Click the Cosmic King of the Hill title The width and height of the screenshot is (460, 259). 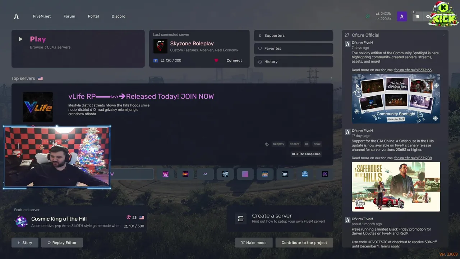(x=59, y=219)
